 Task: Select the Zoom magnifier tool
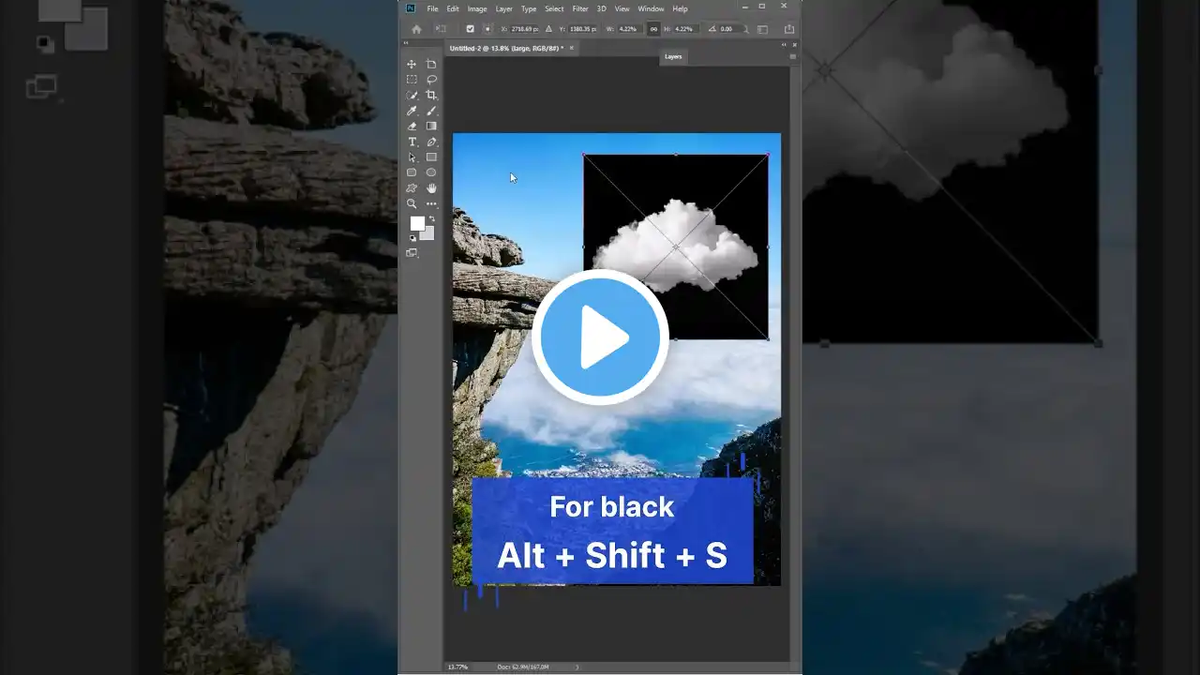coord(412,203)
